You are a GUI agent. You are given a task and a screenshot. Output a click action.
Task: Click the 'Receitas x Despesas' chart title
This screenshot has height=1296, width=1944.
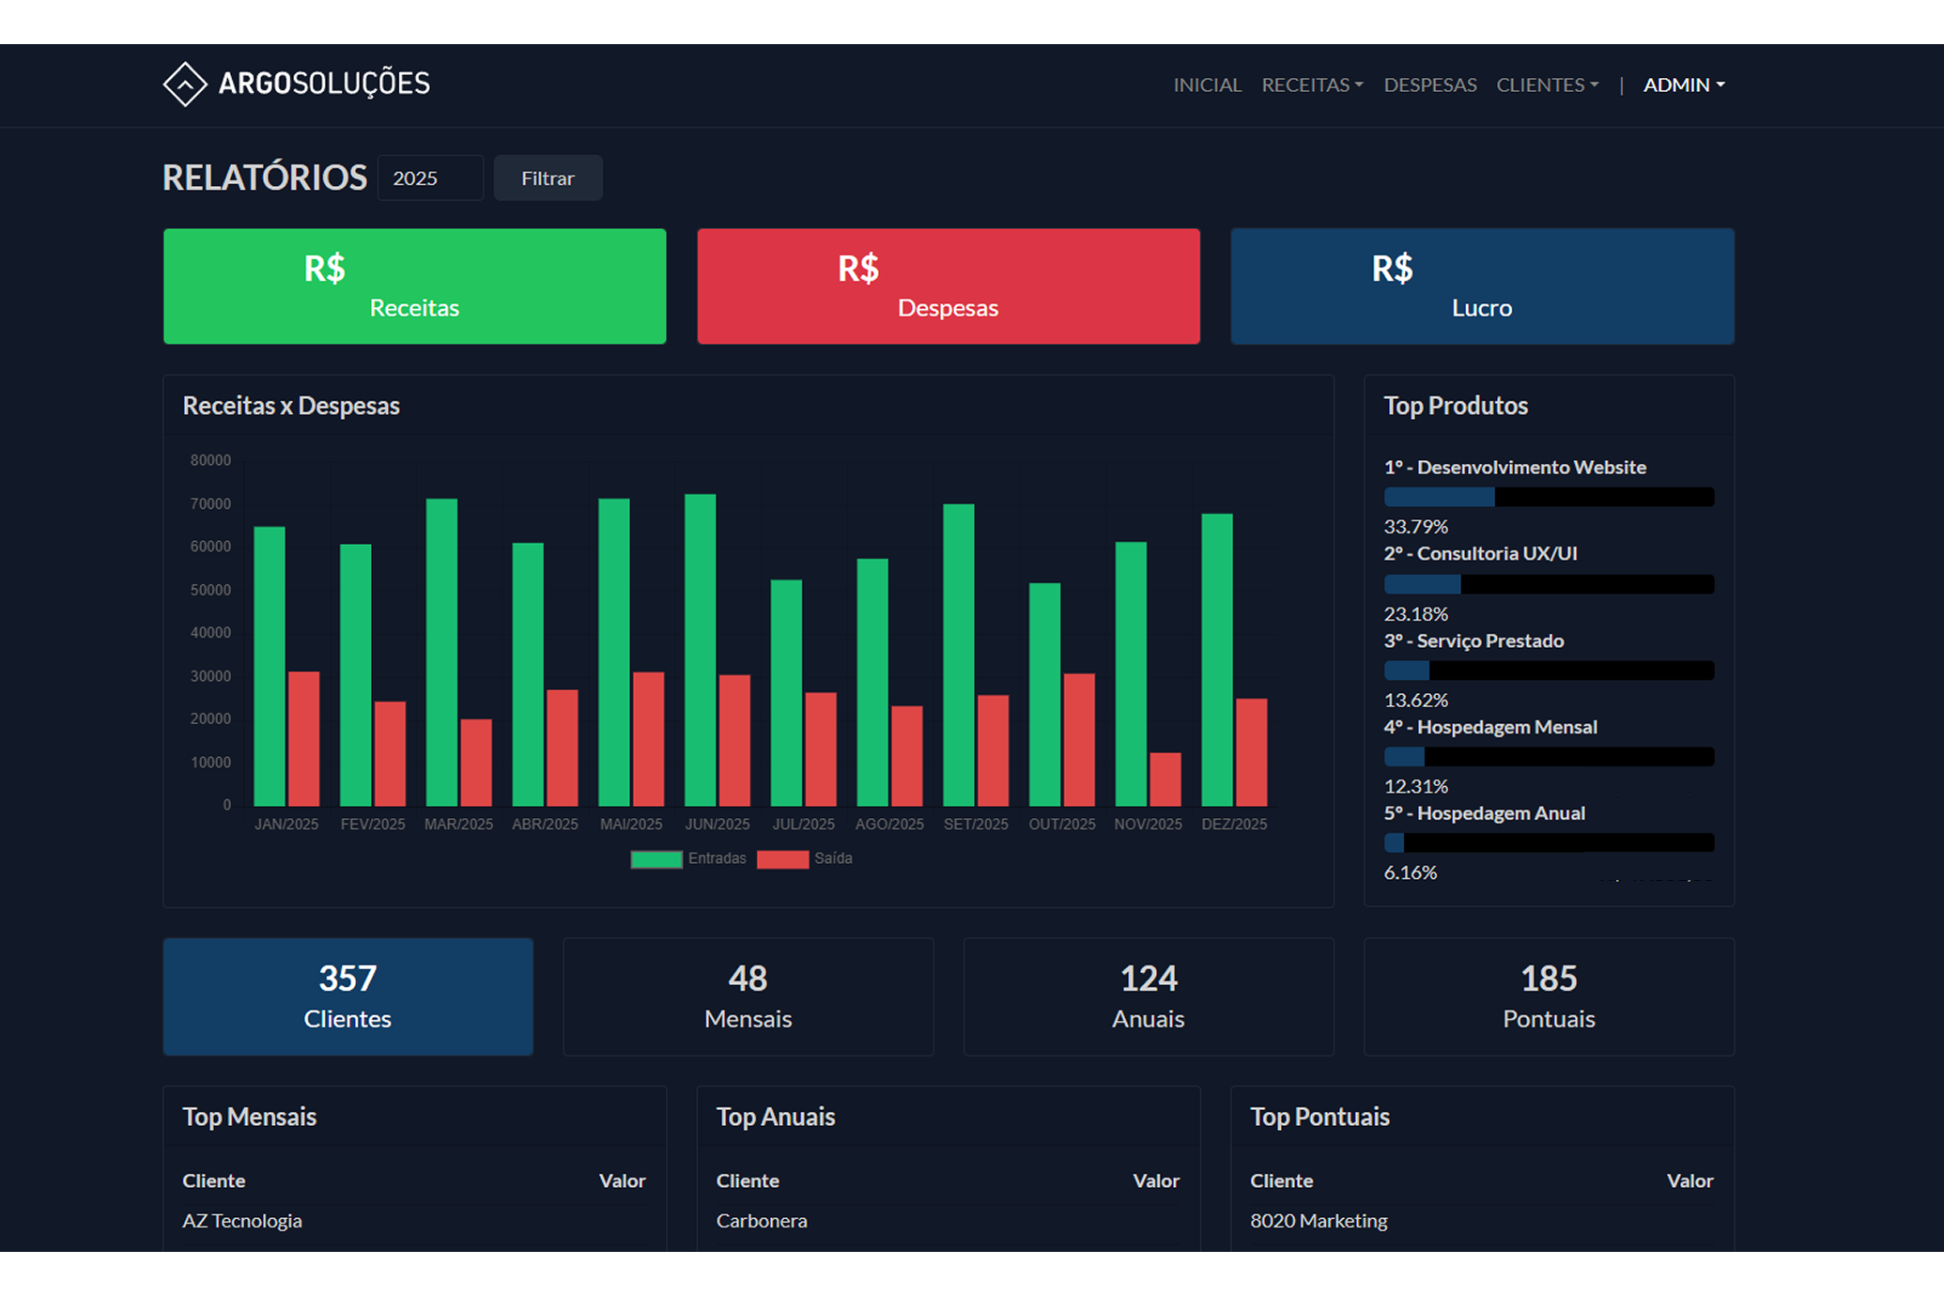tap(291, 406)
